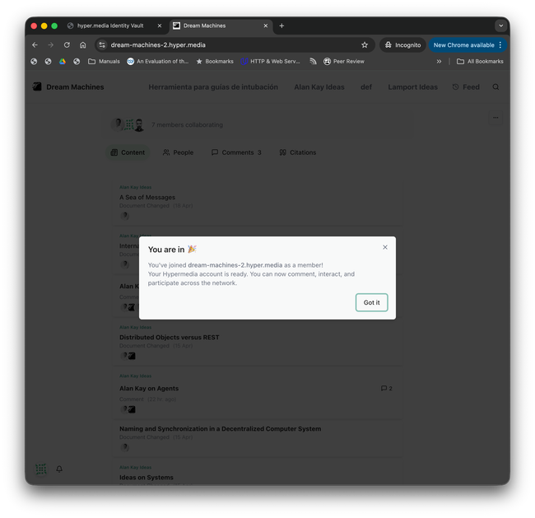Open the RSS feed bookmark icon
535x518 pixels.
pos(313,61)
